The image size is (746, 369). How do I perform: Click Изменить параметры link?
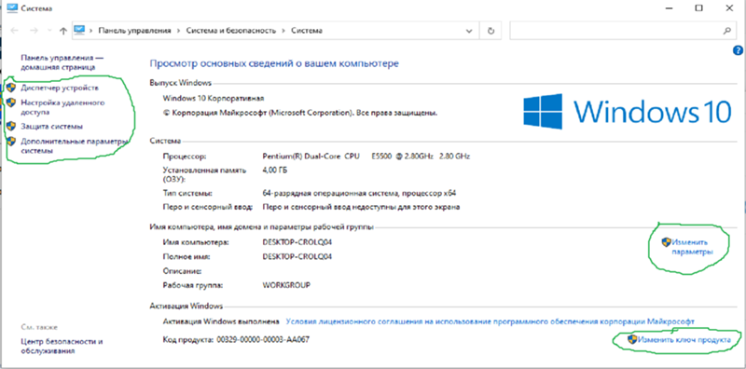pos(693,247)
